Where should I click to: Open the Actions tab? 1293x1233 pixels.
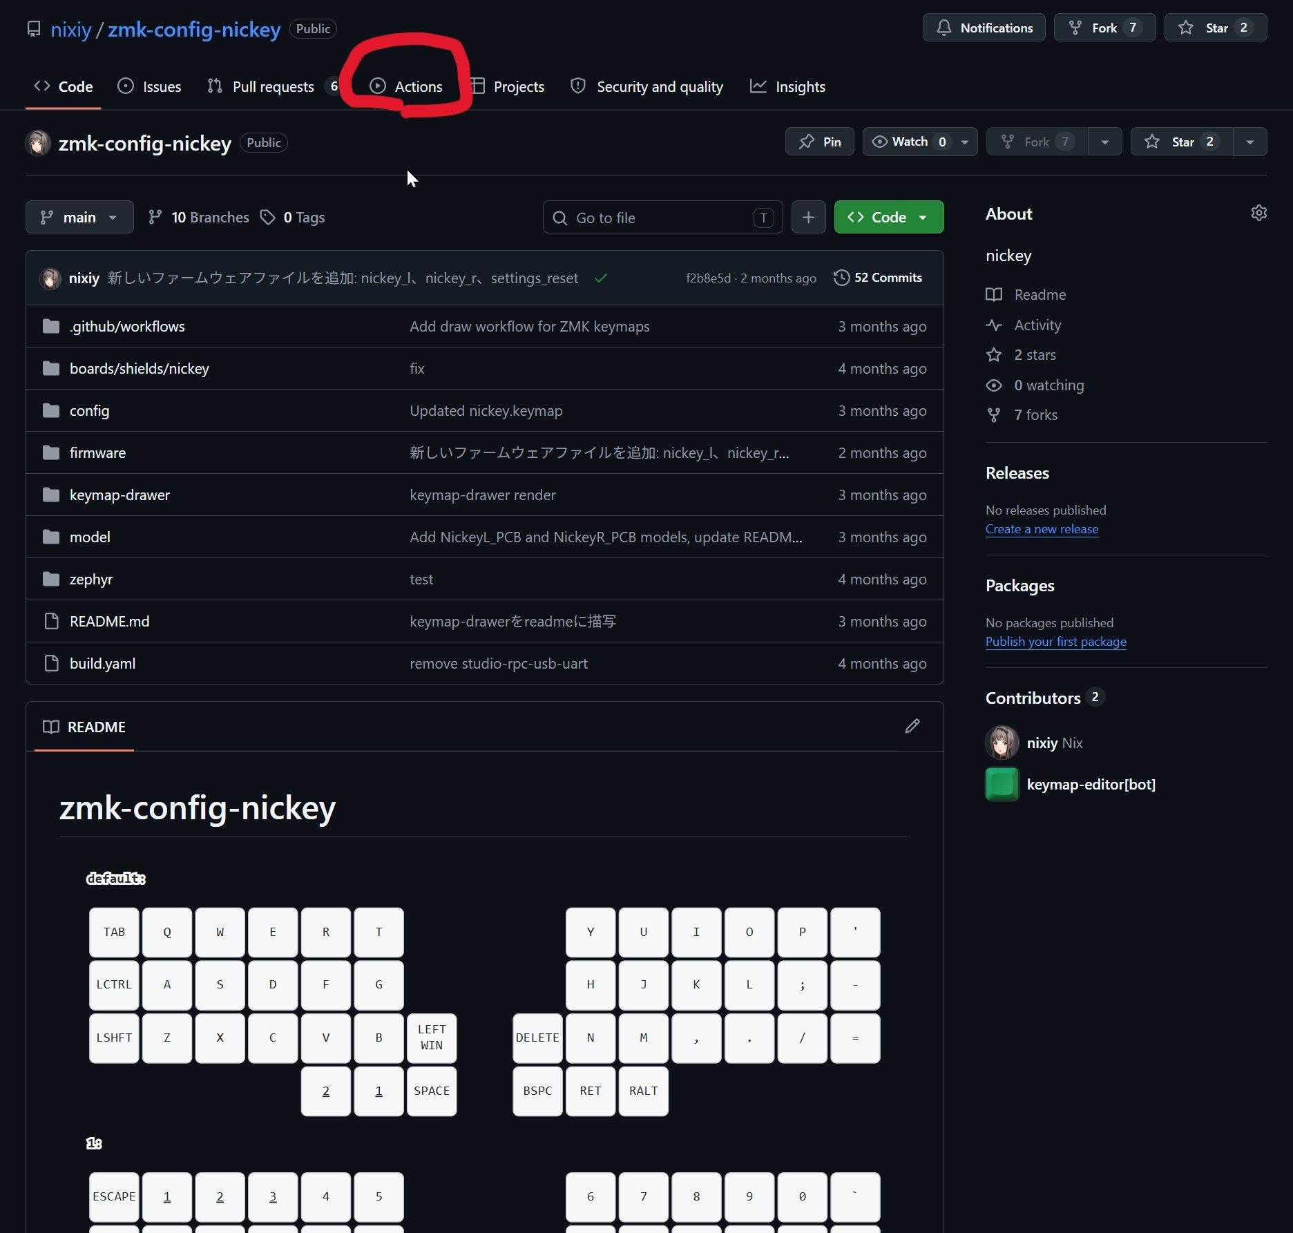pos(406,86)
